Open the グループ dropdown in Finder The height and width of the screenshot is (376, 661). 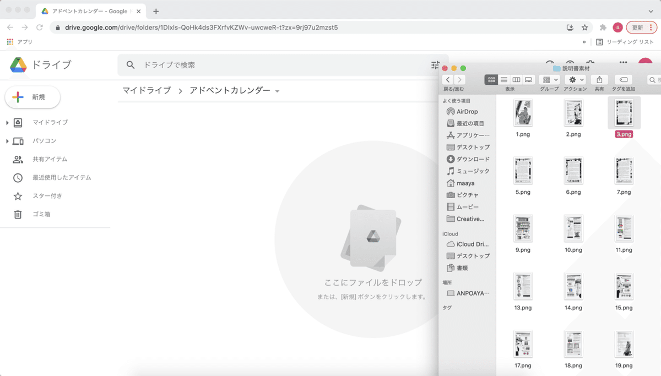click(x=551, y=79)
